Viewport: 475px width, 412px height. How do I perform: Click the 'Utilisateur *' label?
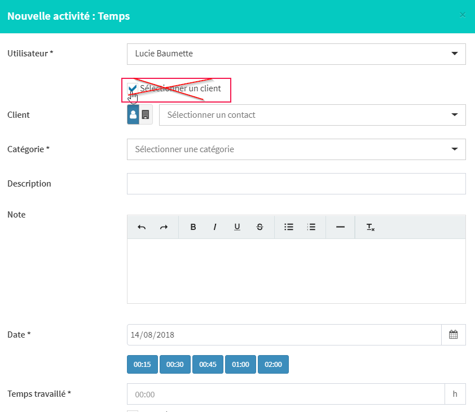click(30, 54)
